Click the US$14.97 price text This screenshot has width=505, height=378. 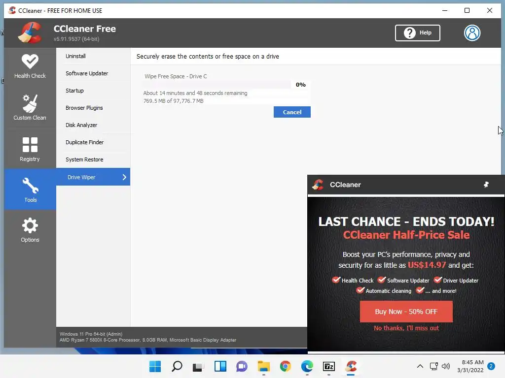(427, 265)
